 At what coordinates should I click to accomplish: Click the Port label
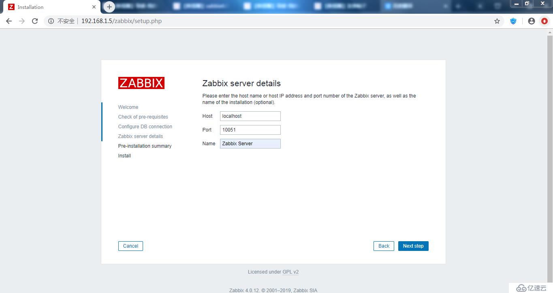(x=207, y=130)
